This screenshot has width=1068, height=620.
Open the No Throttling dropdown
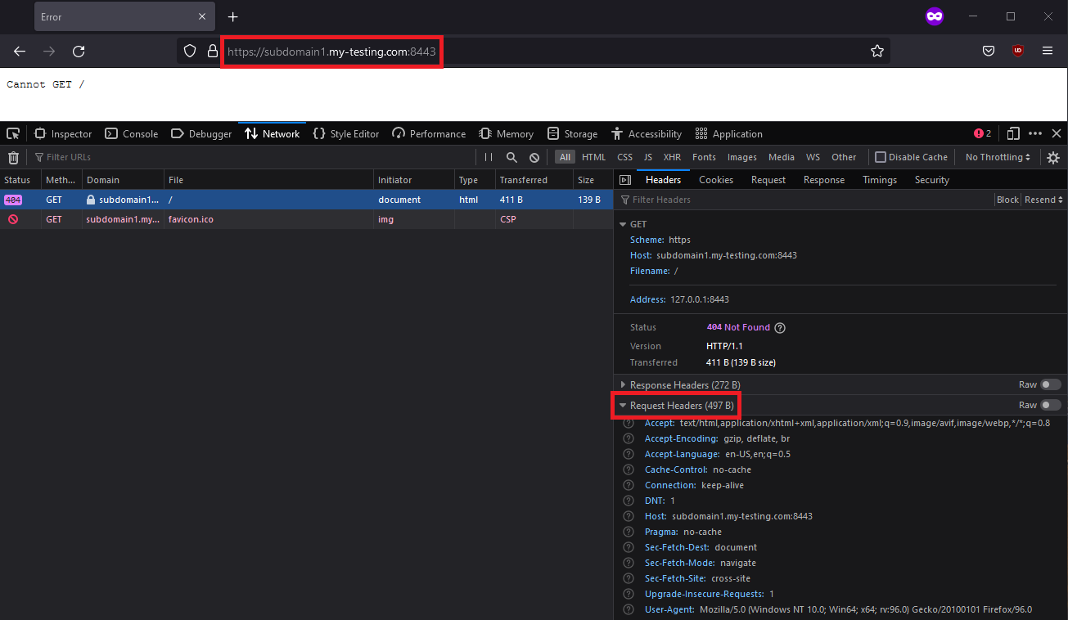[998, 157]
